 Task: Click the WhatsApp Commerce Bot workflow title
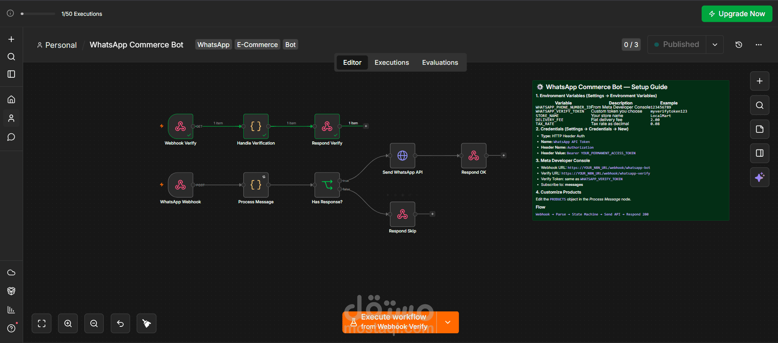136,45
